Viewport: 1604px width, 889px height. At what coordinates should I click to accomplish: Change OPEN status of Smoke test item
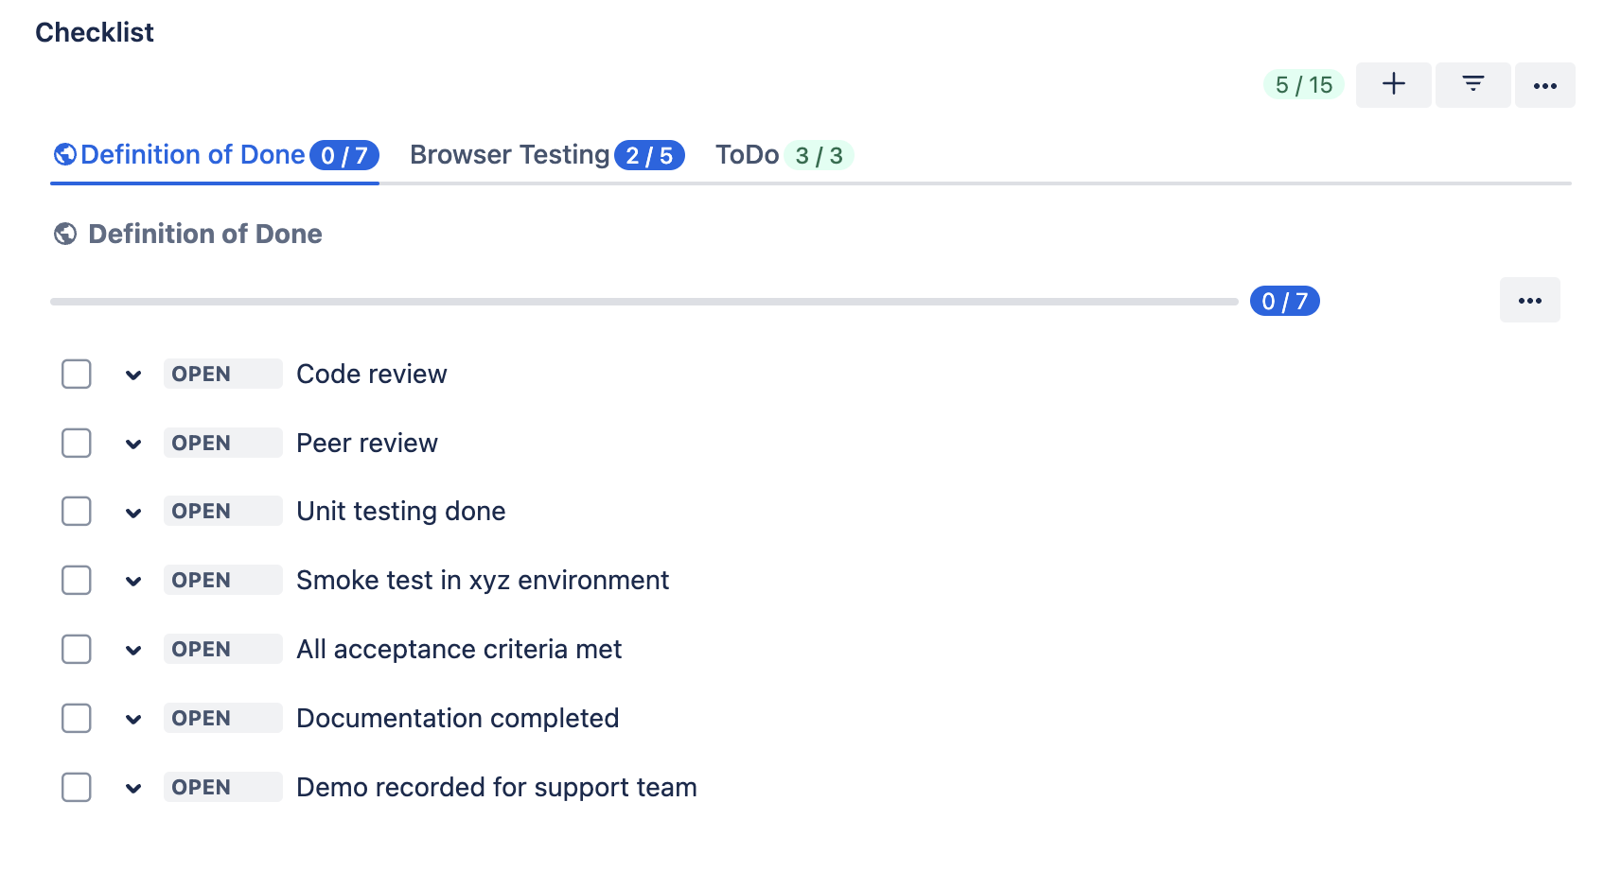222,580
